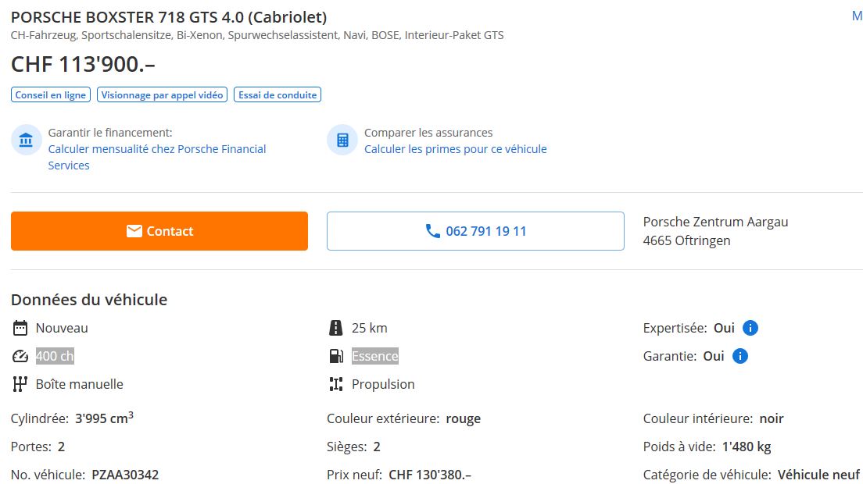Click the drivetrain icon beside Propulsion
Viewport: 863px width, 484px height.
(335, 384)
